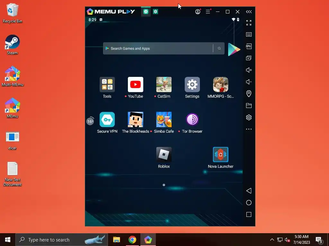
Task: Select the Multi-MEmu desktop shortcut
Action: tap(13, 76)
